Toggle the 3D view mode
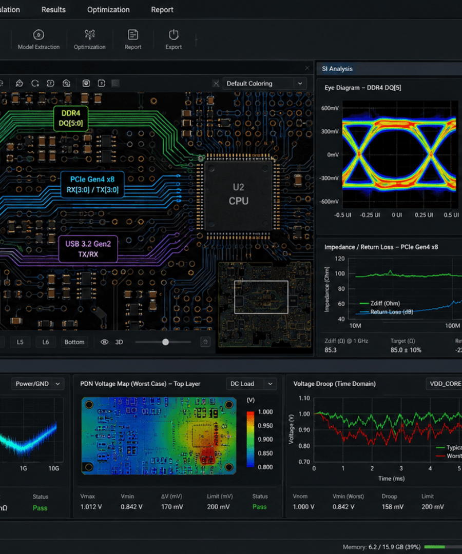Screen dimensions: 462x554 click(119, 342)
